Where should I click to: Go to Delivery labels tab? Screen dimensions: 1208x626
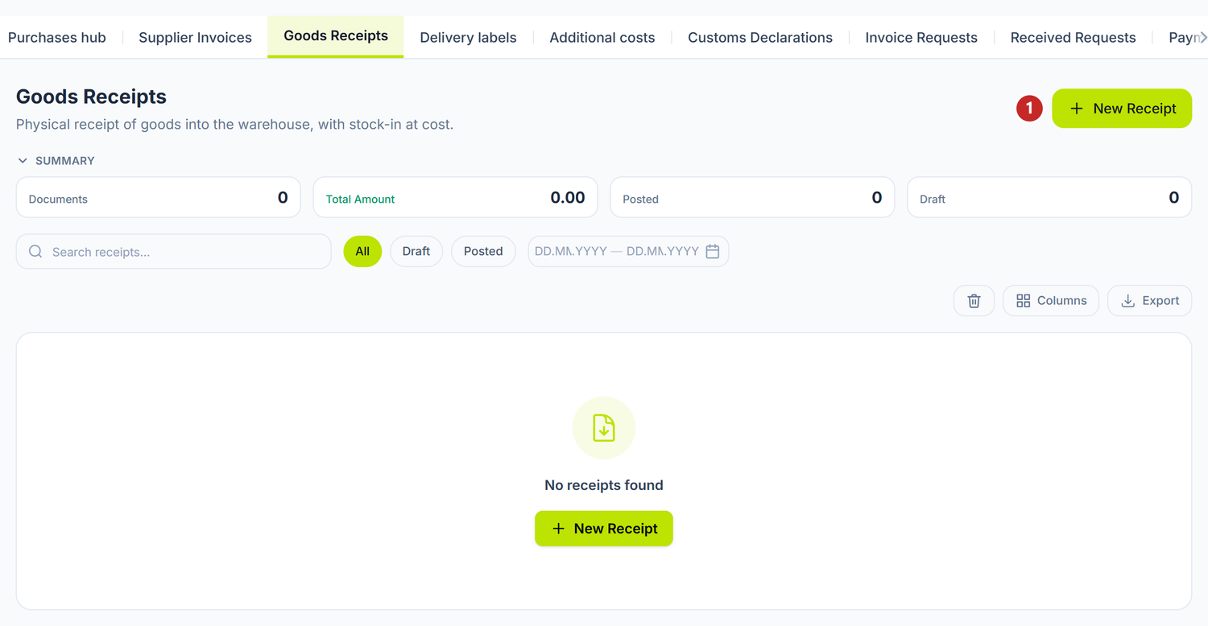(469, 38)
